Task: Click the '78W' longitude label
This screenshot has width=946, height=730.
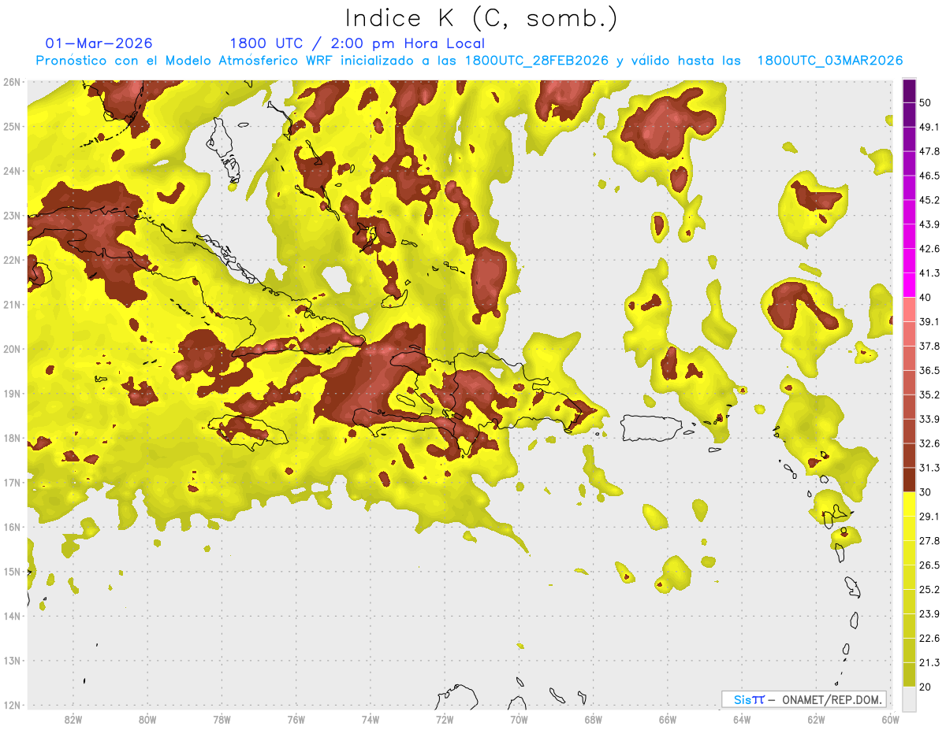Action: pos(222,719)
